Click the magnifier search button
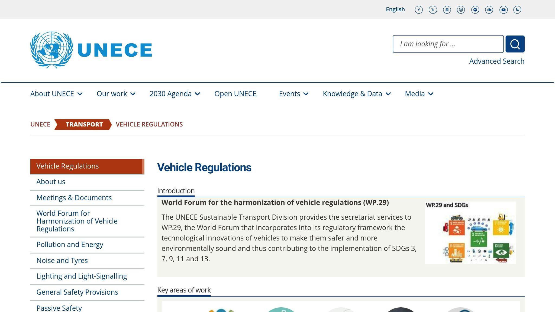The image size is (555, 312). (x=515, y=44)
